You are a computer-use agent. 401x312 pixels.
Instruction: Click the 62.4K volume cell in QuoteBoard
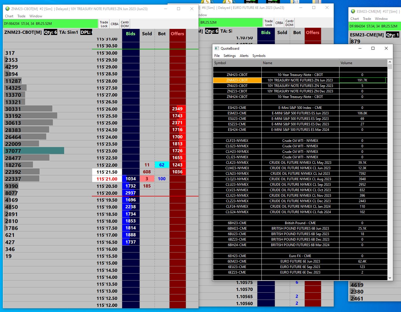pos(362,261)
